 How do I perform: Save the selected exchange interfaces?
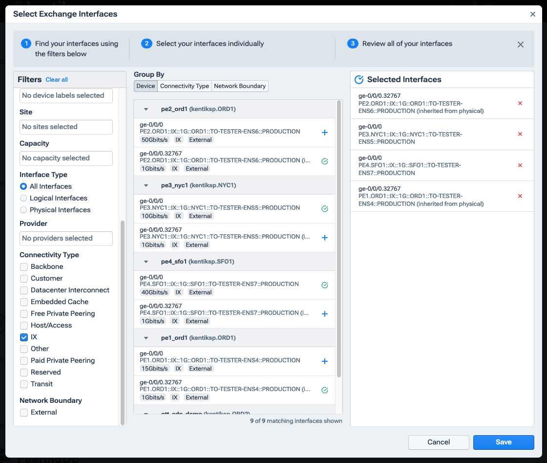pyautogui.click(x=504, y=442)
